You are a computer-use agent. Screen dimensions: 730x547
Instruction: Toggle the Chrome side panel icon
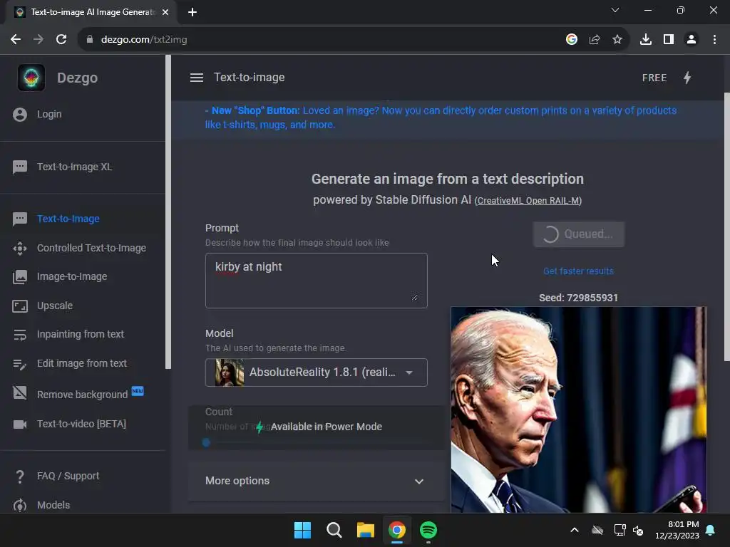pos(668,40)
